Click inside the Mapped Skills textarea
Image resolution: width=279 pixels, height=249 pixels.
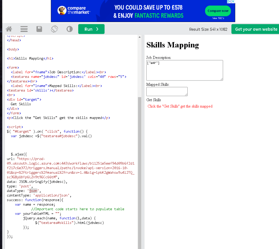pos(167,91)
